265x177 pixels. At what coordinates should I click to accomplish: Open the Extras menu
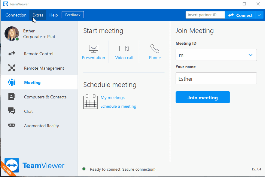[38, 15]
